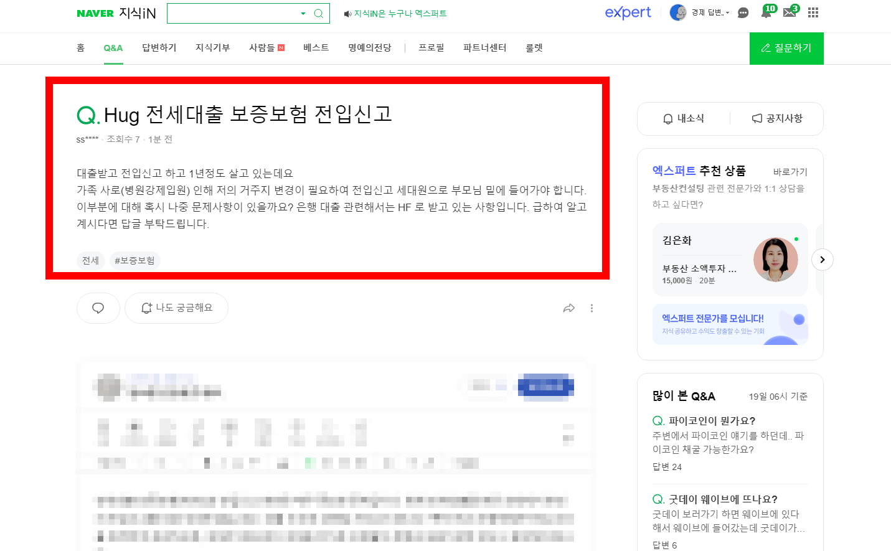Click the #보증보험 tag

coord(134,260)
